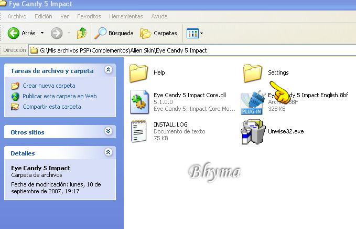Click the address bar path field

[x=192, y=50]
